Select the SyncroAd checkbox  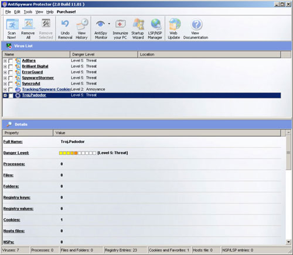[x=11, y=84]
